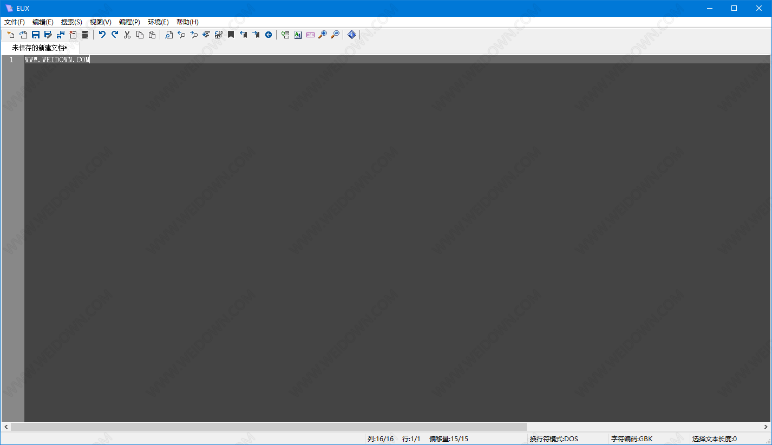Open the 帮助(H) menu
The height and width of the screenshot is (445, 772).
click(x=187, y=22)
